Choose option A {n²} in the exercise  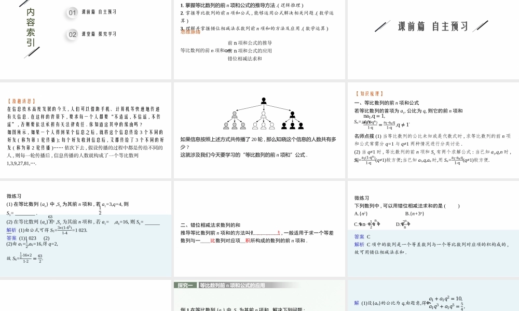coord(361,213)
